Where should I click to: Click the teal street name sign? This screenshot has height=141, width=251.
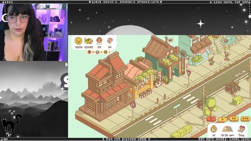[x=176, y=106]
